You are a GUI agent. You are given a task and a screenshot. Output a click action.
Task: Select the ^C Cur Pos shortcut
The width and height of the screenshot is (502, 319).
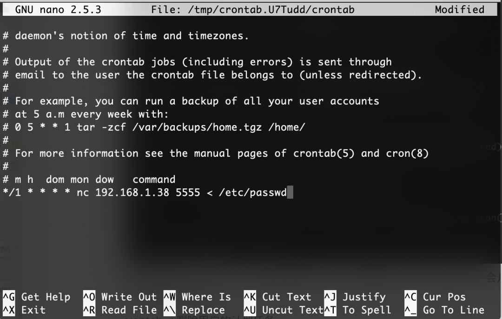coord(435,297)
